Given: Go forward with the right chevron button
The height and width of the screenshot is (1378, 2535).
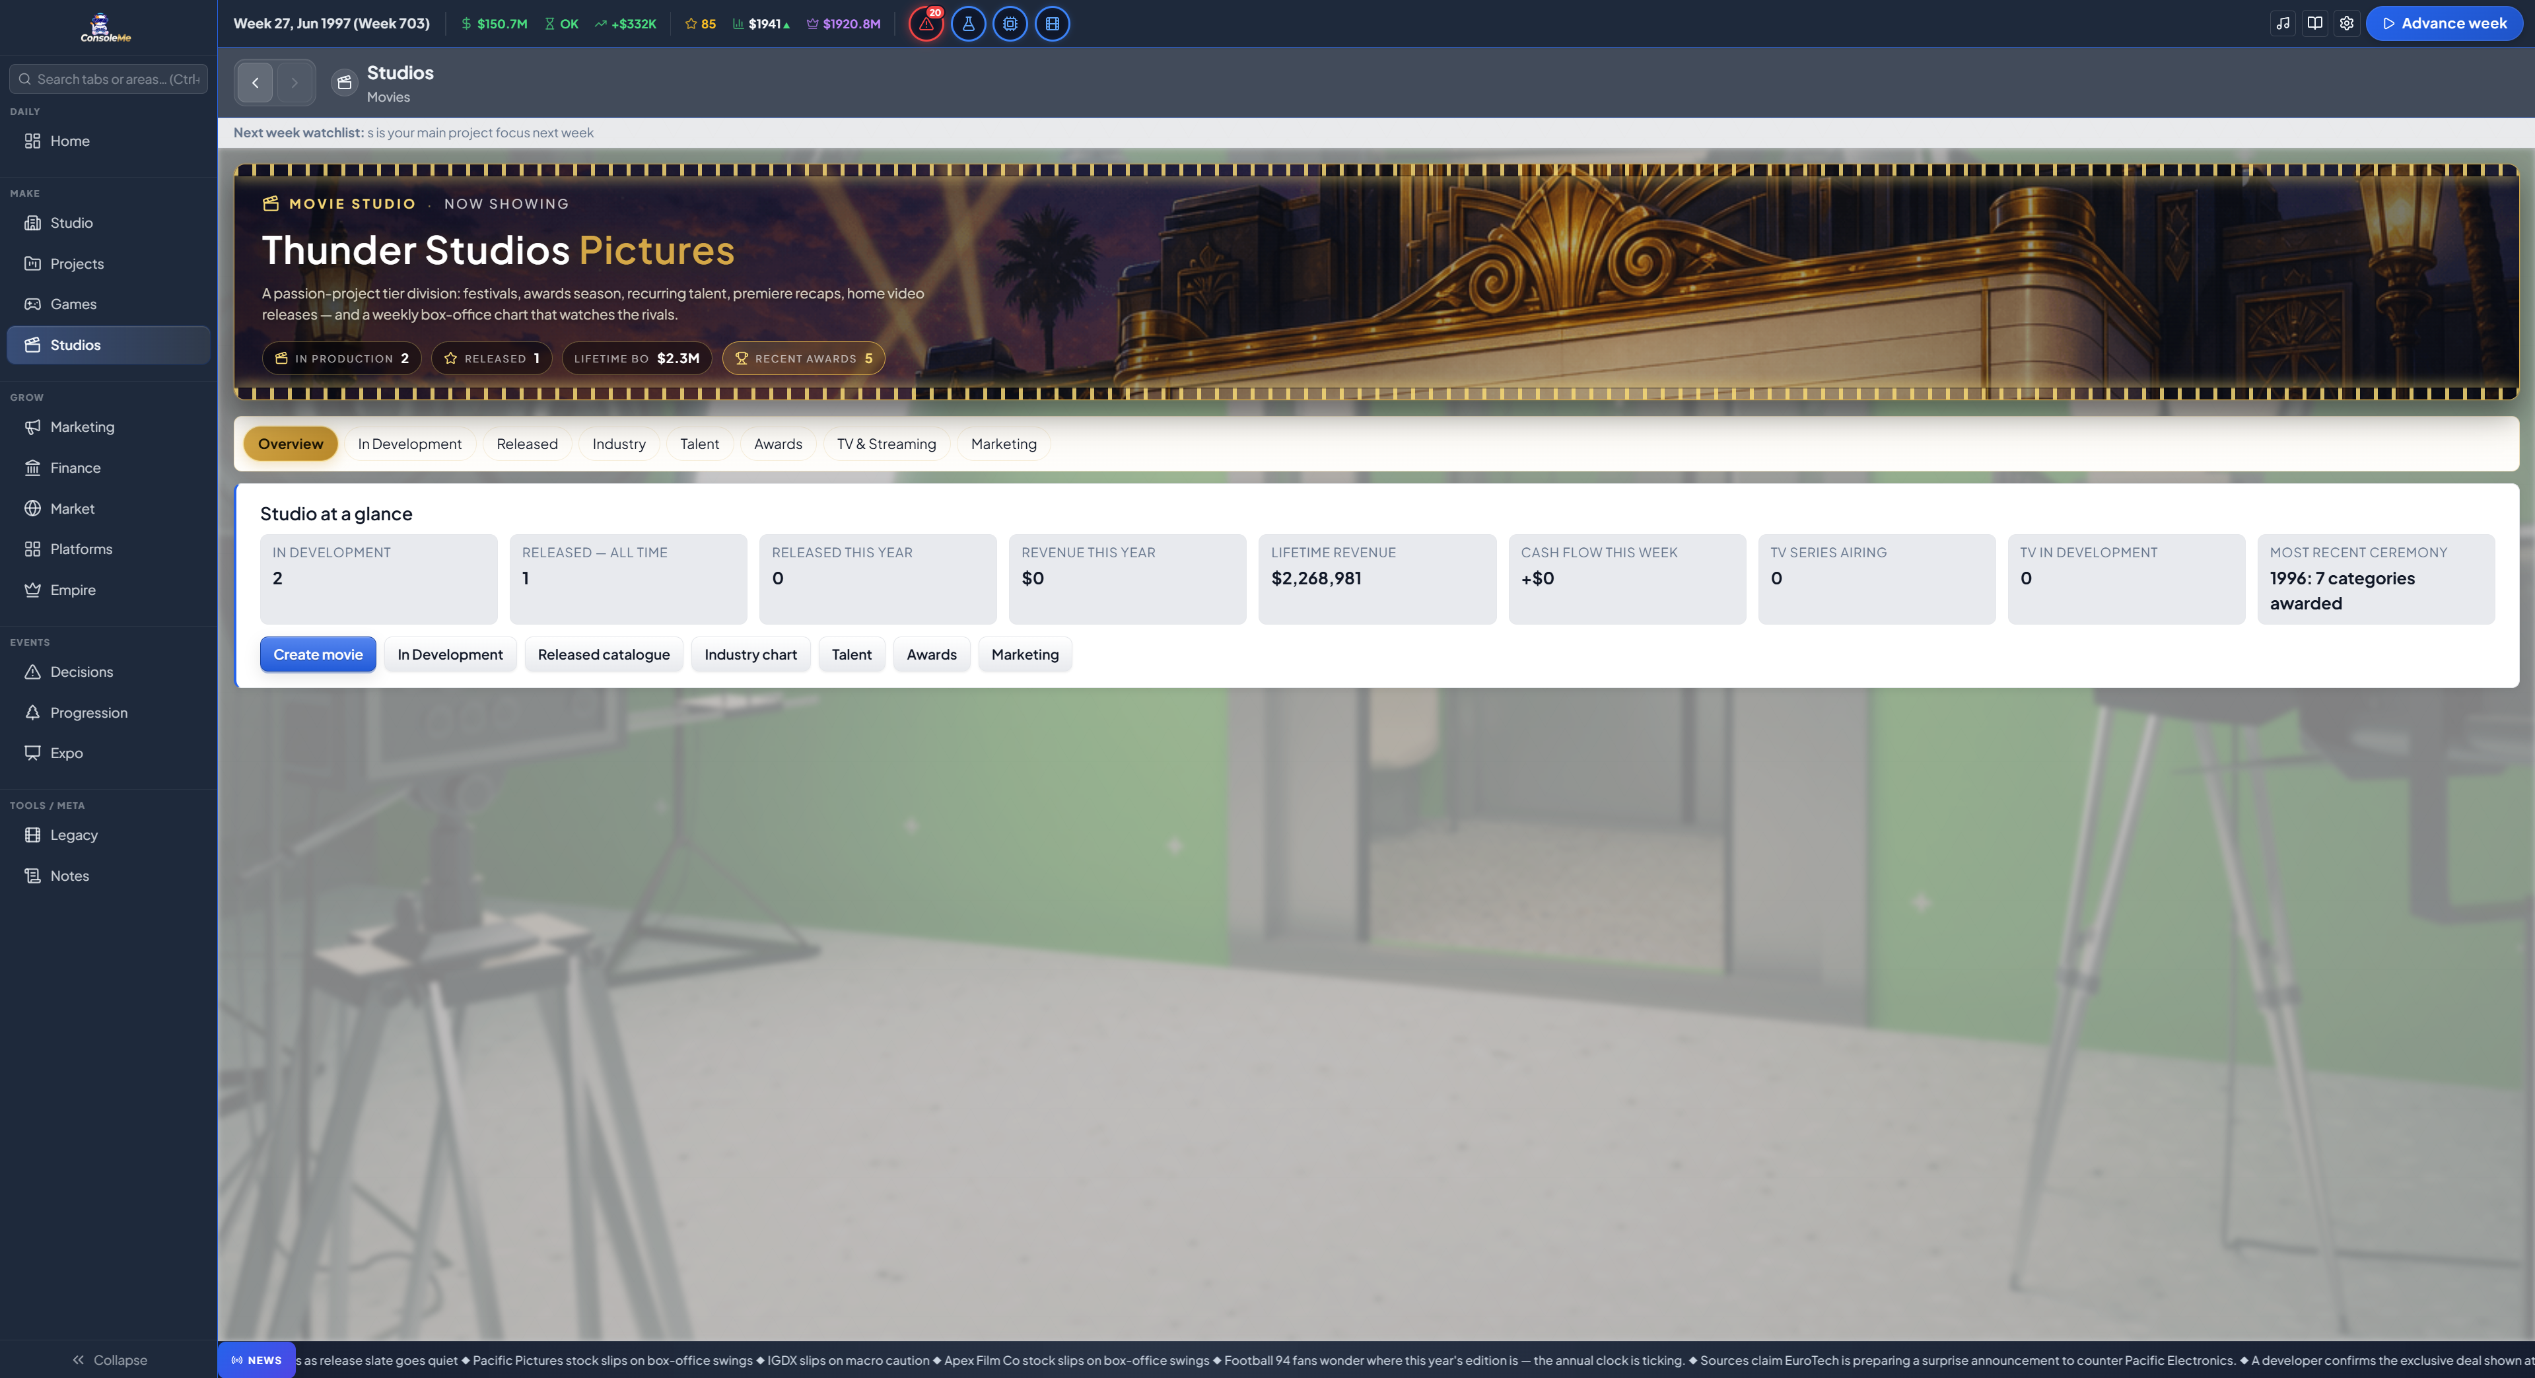Looking at the screenshot, I should click(295, 83).
